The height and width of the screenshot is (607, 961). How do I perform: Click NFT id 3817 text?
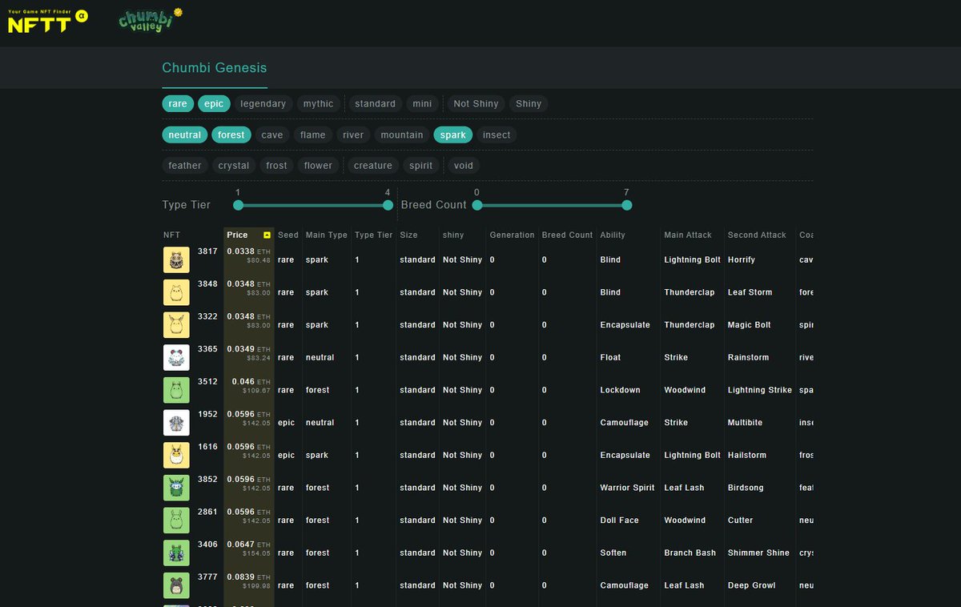[x=207, y=251]
